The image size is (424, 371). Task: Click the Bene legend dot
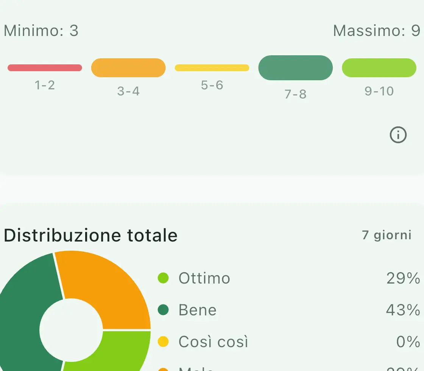click(x=163, y=310)
